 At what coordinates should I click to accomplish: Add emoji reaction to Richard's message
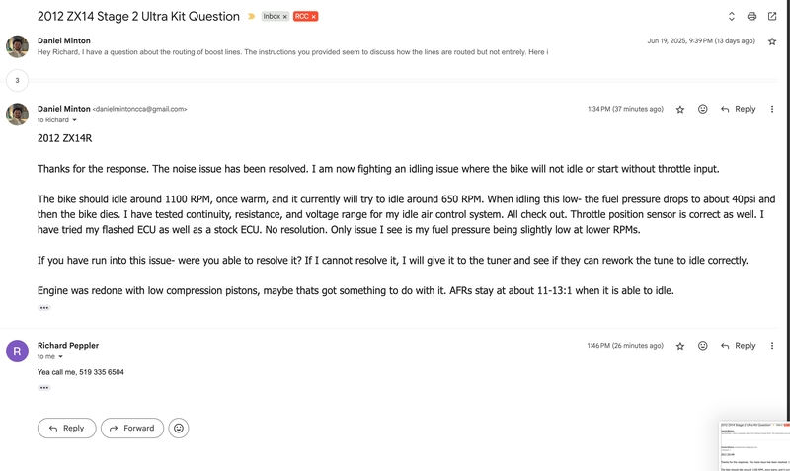tap(702, 346)
